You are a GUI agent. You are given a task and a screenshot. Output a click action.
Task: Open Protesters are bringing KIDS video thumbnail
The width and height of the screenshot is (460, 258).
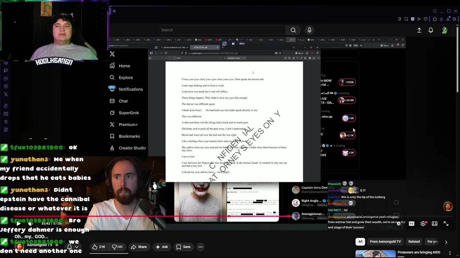pyautogui.click(x=376, y=254)
